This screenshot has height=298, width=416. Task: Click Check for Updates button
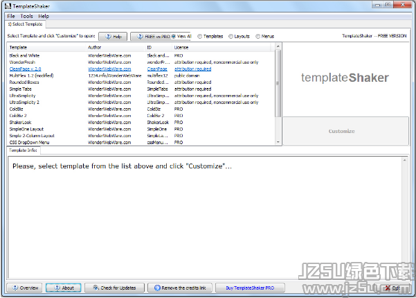click(114, 288)
